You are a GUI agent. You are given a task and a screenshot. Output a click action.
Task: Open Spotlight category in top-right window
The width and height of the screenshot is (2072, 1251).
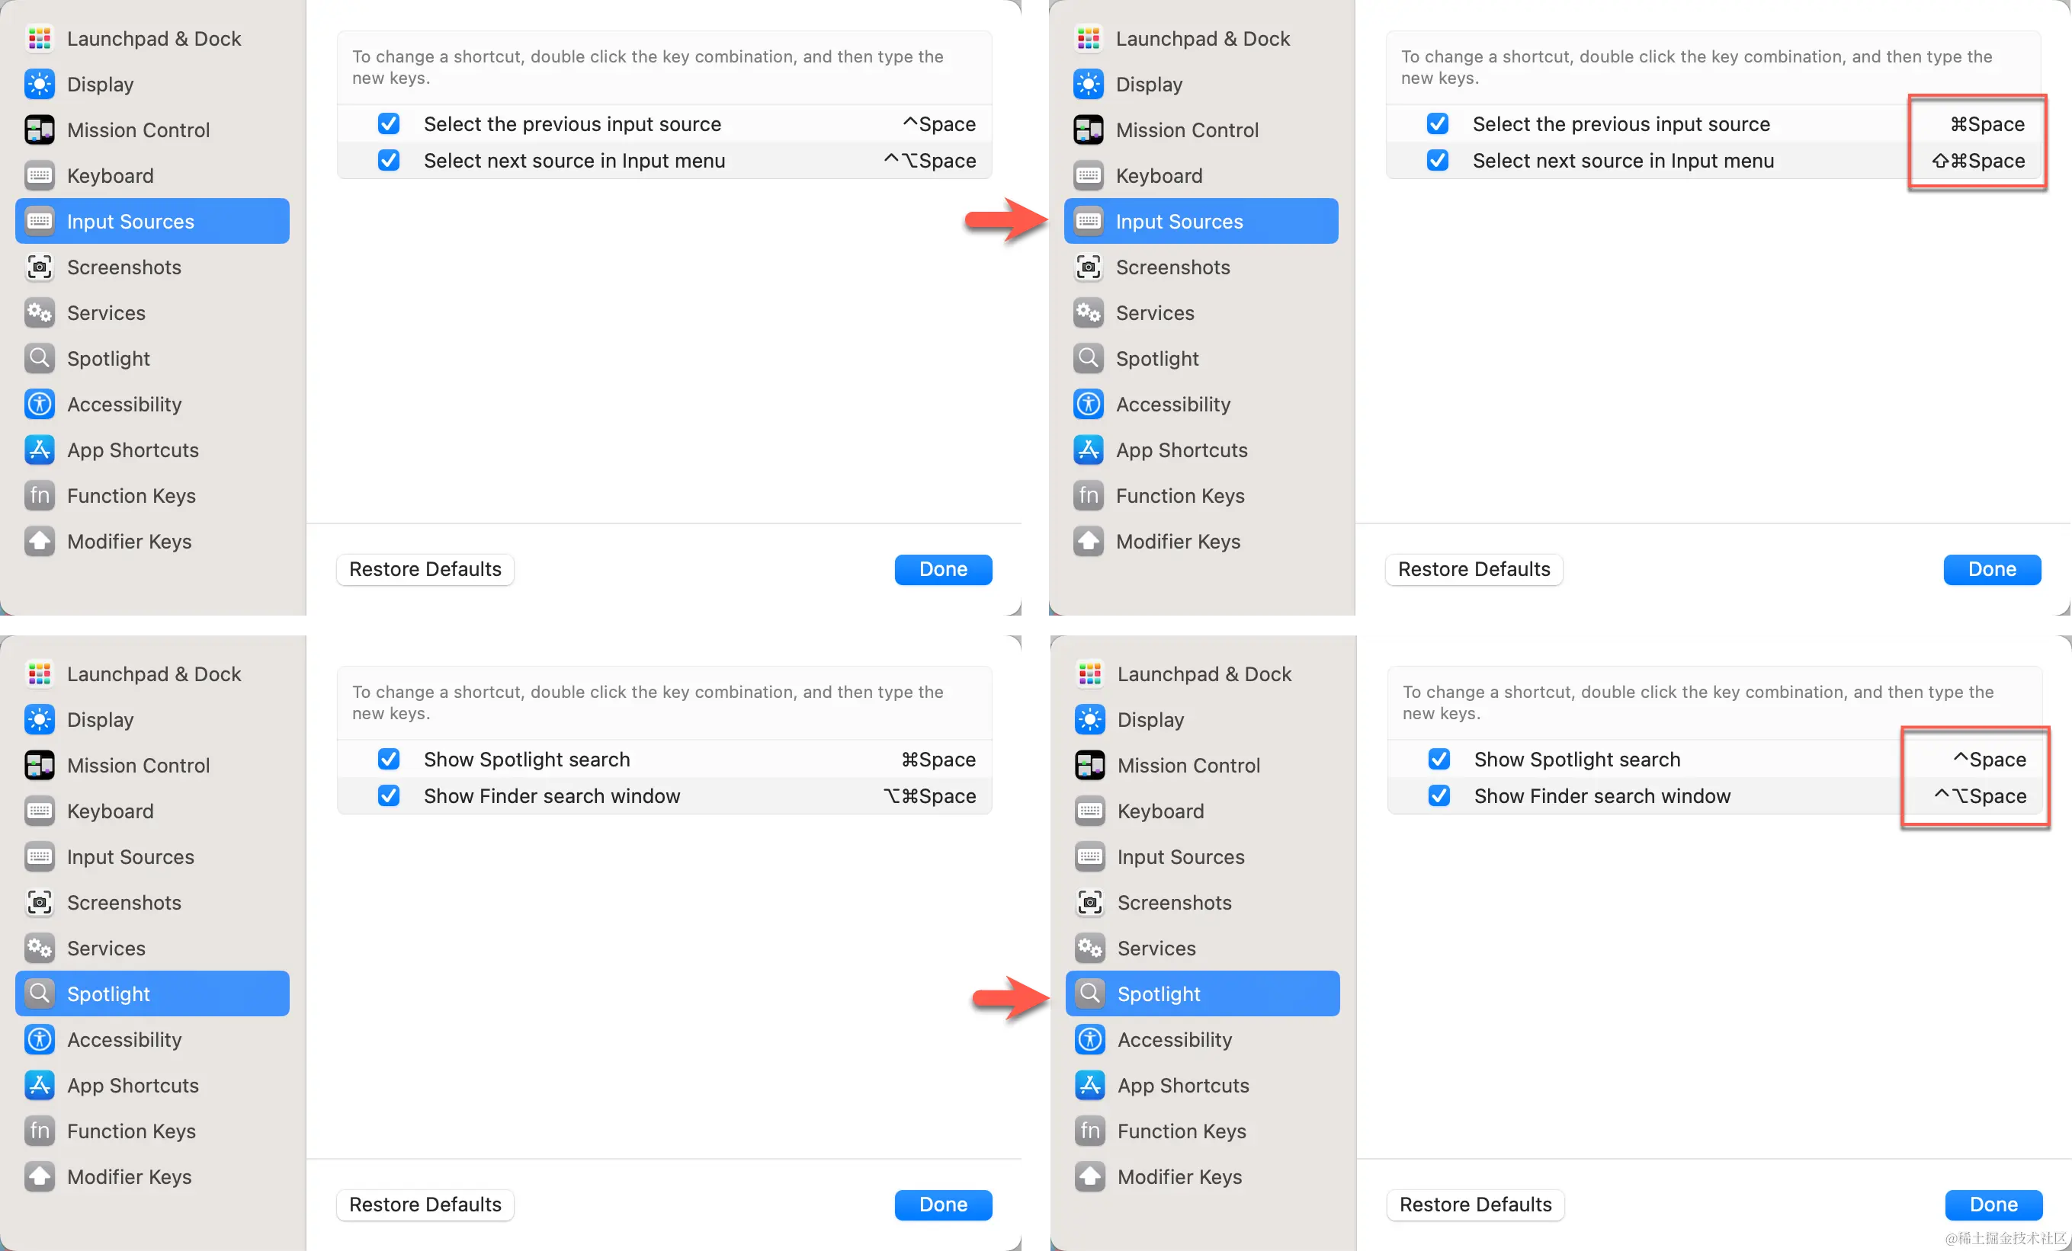[1157, 359]
